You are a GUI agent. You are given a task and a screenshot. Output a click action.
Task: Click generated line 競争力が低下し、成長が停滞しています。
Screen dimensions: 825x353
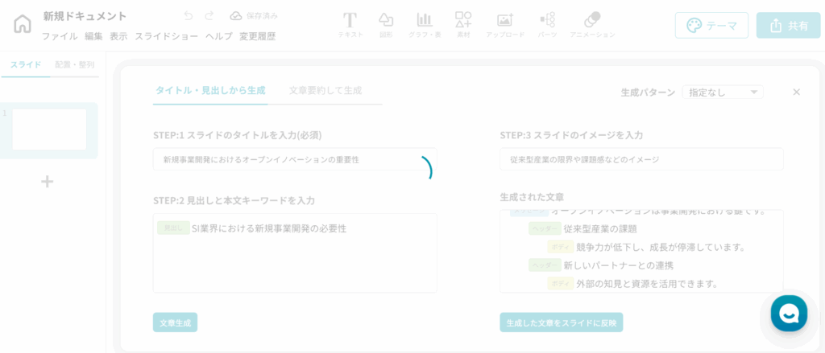click(660, 247)
